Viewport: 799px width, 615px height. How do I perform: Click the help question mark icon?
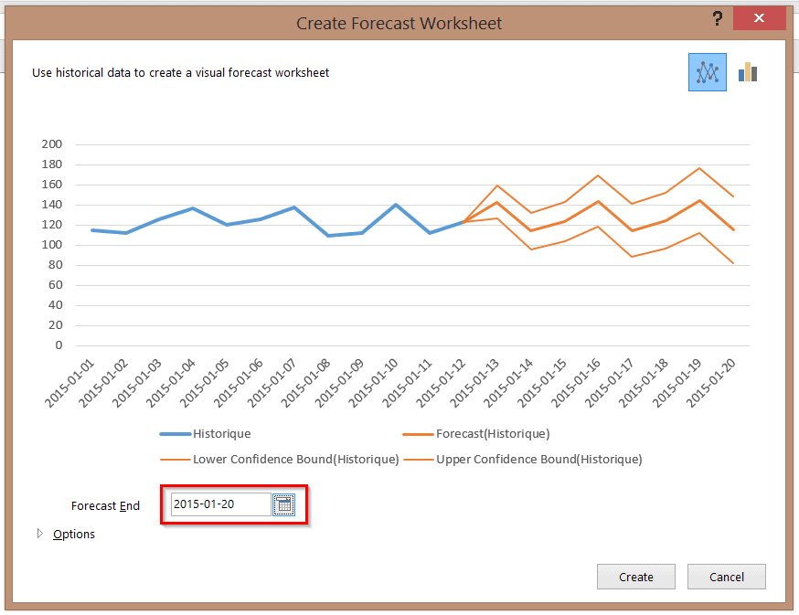[x=718, y=20]
